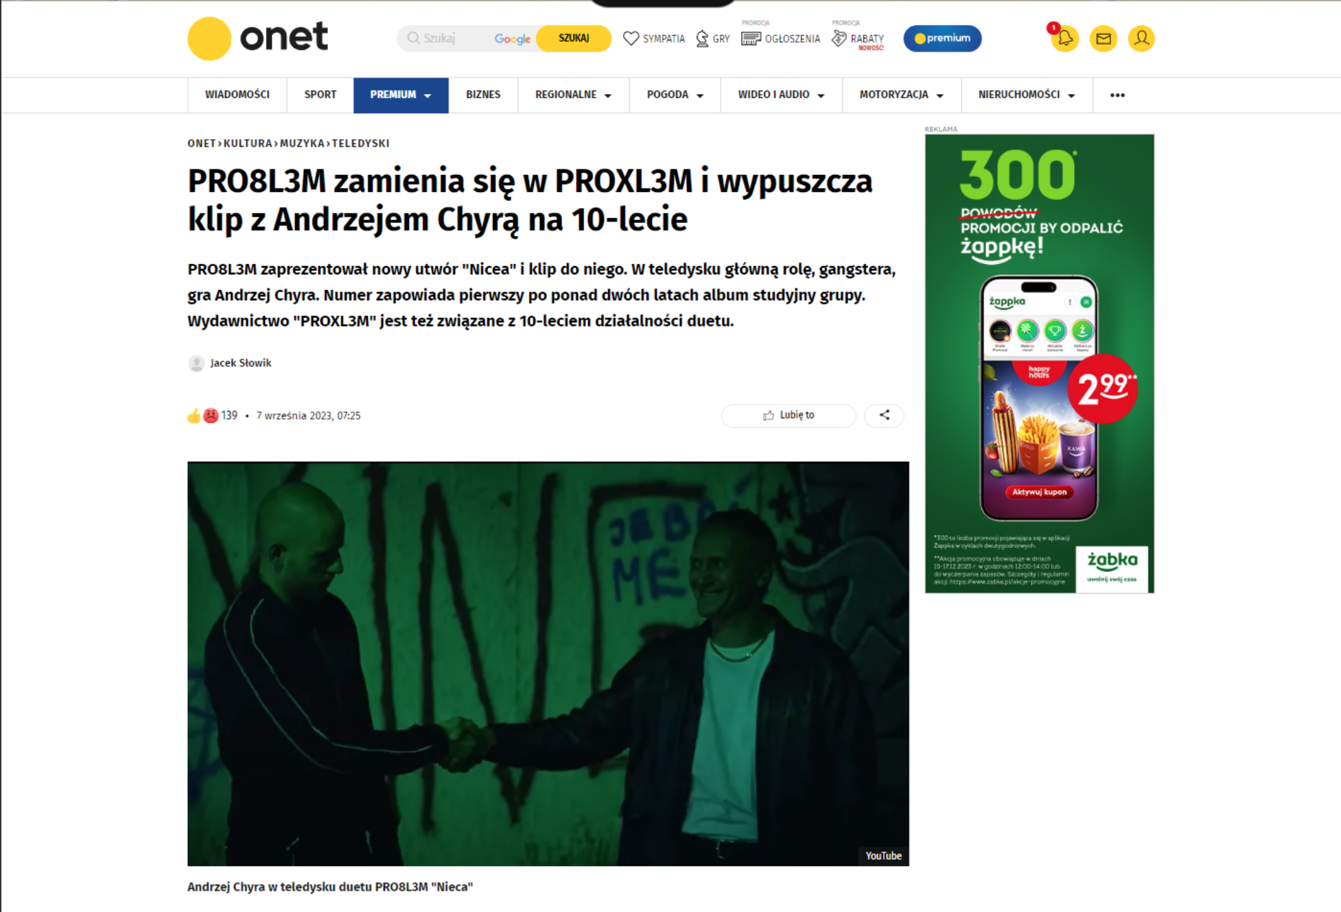Viewport: 1341px width, 912px height.
Task: Click the Sympatia heart icon
Action: (x=631, y=38)
